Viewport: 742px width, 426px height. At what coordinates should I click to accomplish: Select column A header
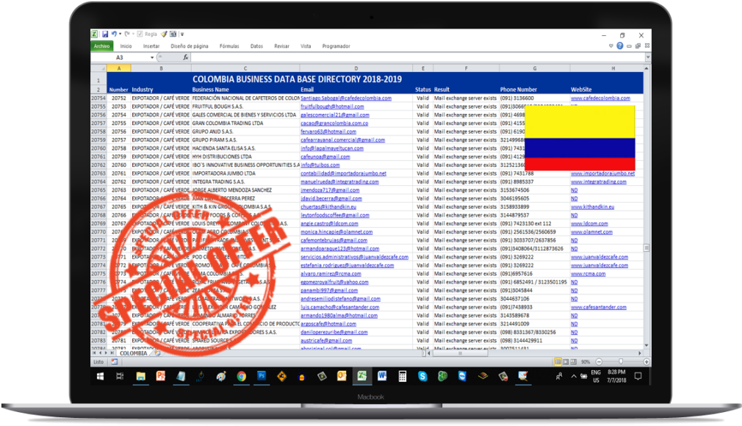119,68
